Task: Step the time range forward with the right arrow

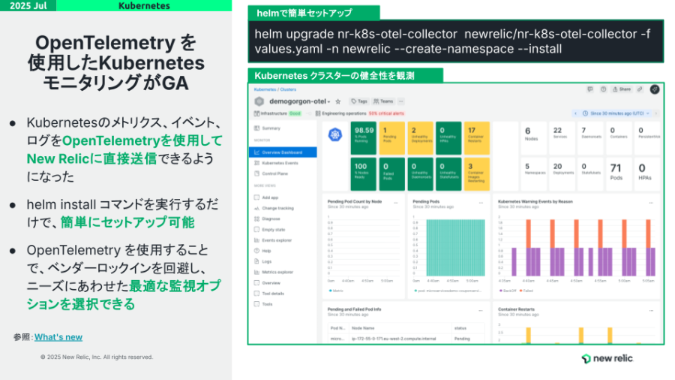Action: [656, 113]
